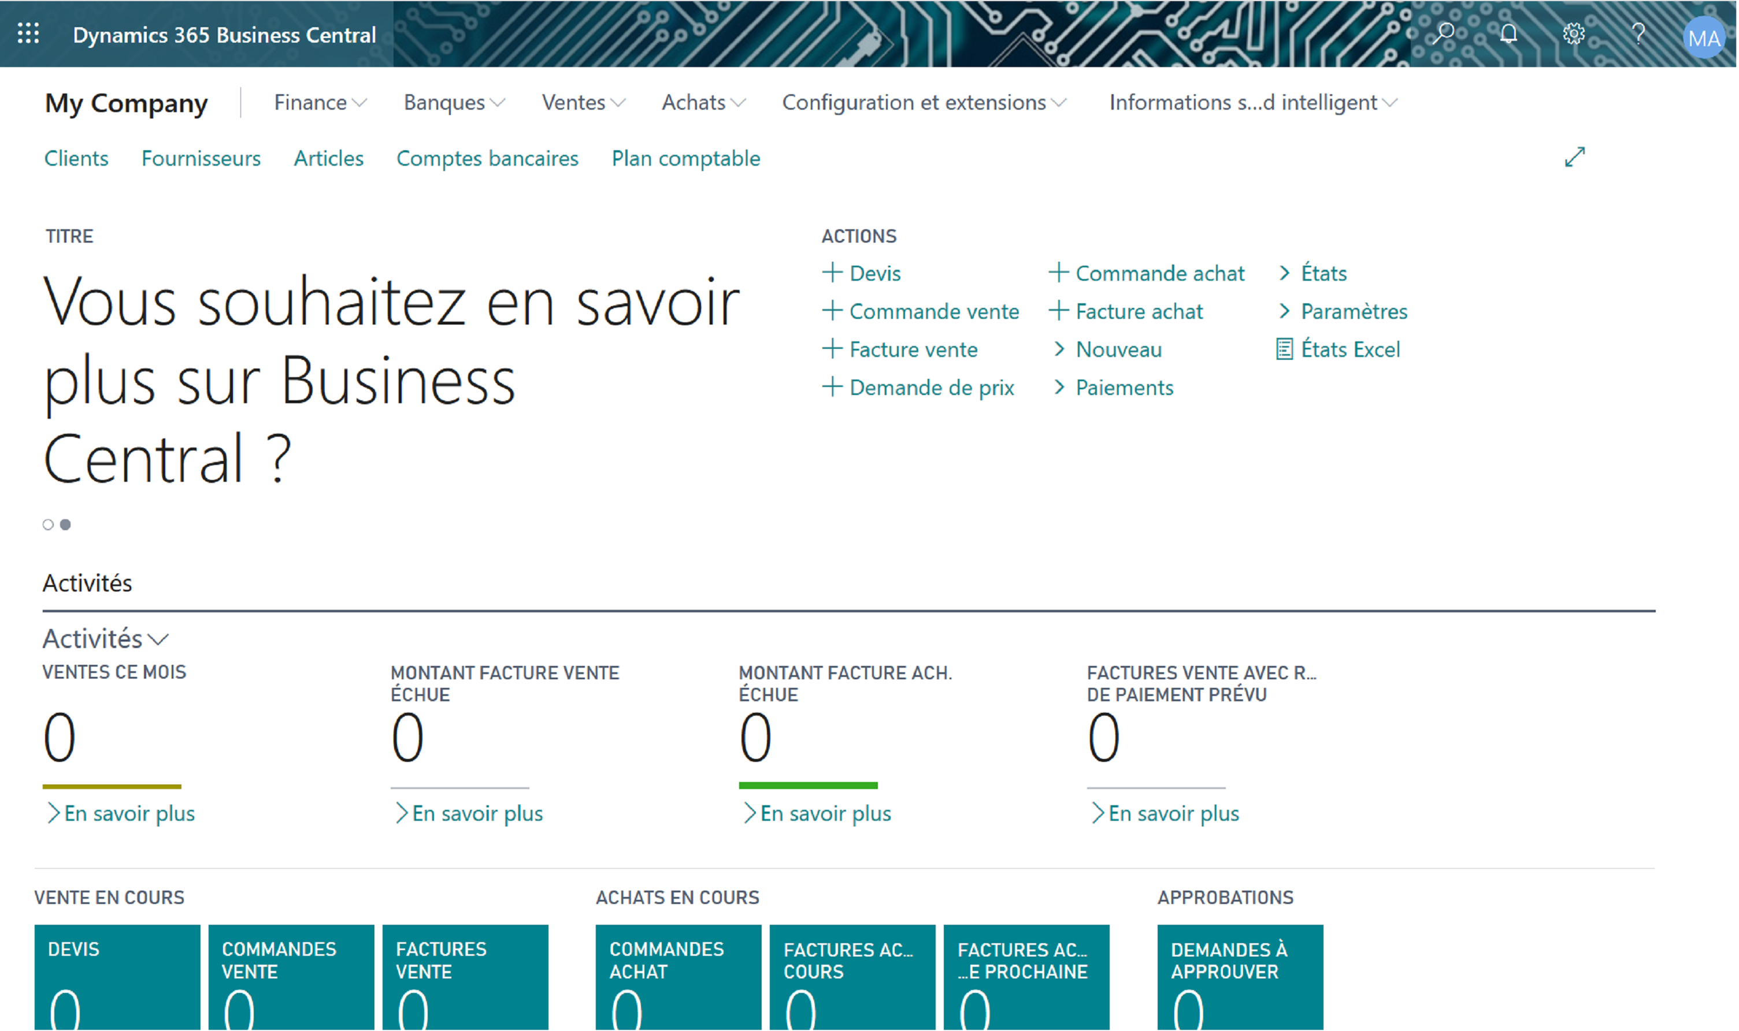Open the Clients list
The image size is (1739, 1031).
click(x=76, y=158)
